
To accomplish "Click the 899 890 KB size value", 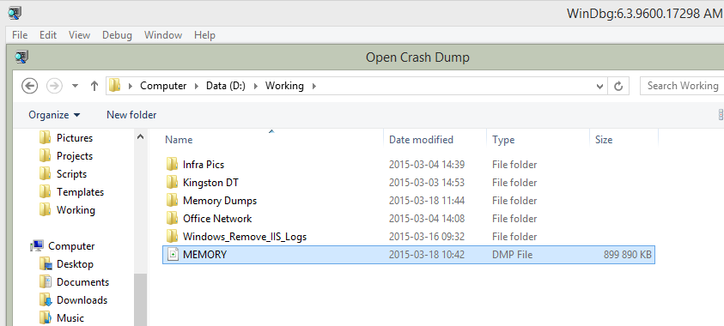I will coord(628,255).
